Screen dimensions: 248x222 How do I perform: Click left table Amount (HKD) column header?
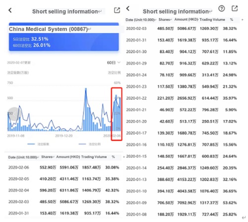68,157
